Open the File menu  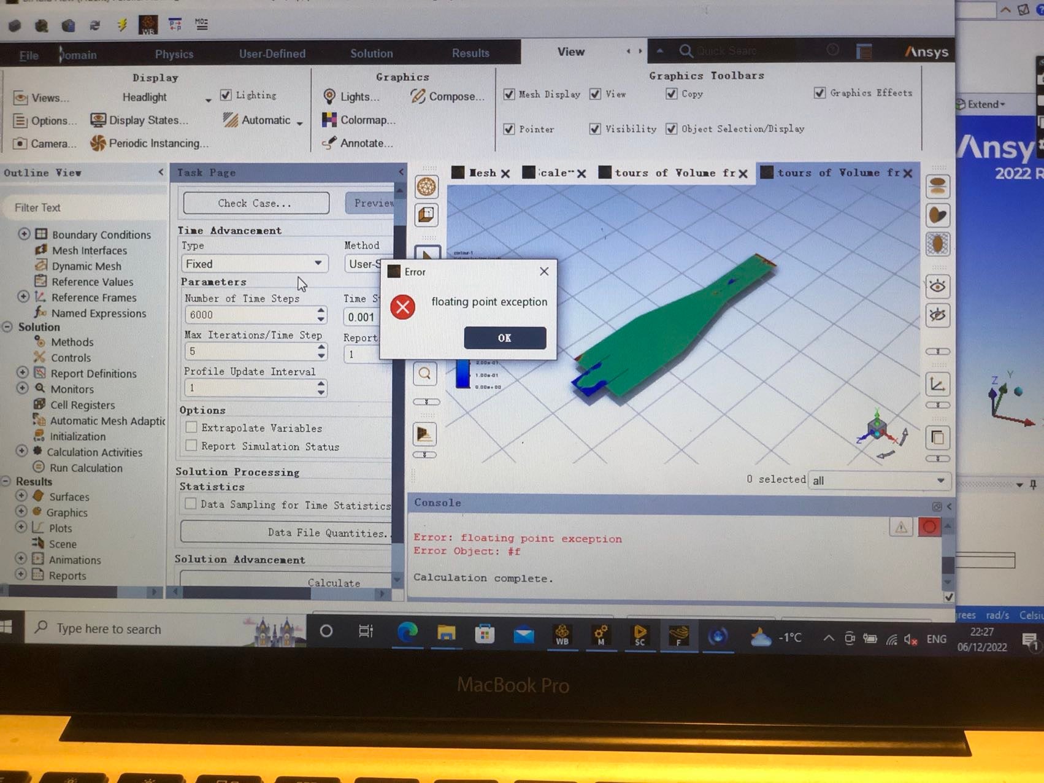[x=28, y=55]
